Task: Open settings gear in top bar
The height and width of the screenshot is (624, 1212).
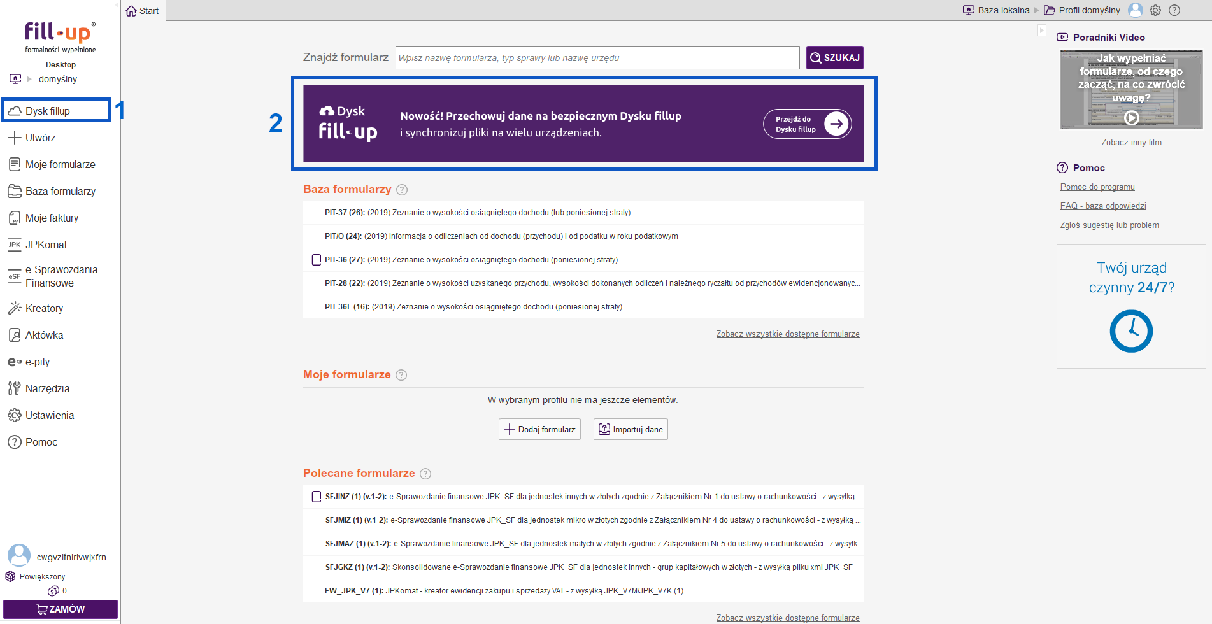Action: [x=1155, y=10]
